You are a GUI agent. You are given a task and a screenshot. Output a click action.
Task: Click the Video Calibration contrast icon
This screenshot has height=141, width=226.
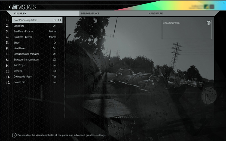[x=209, y=23]
